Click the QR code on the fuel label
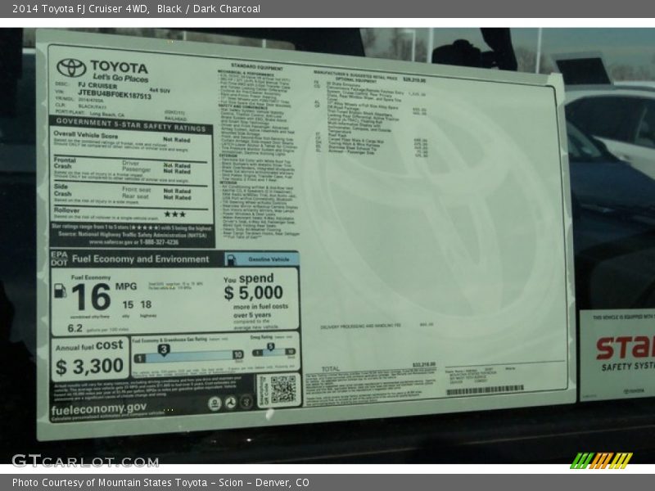The width and height of the screenshot is (655, 491). 282,390
